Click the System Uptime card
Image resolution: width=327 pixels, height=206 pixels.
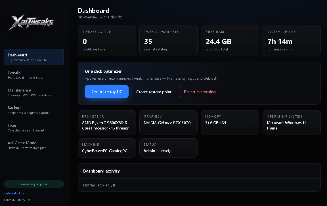(x=292, y=41)
